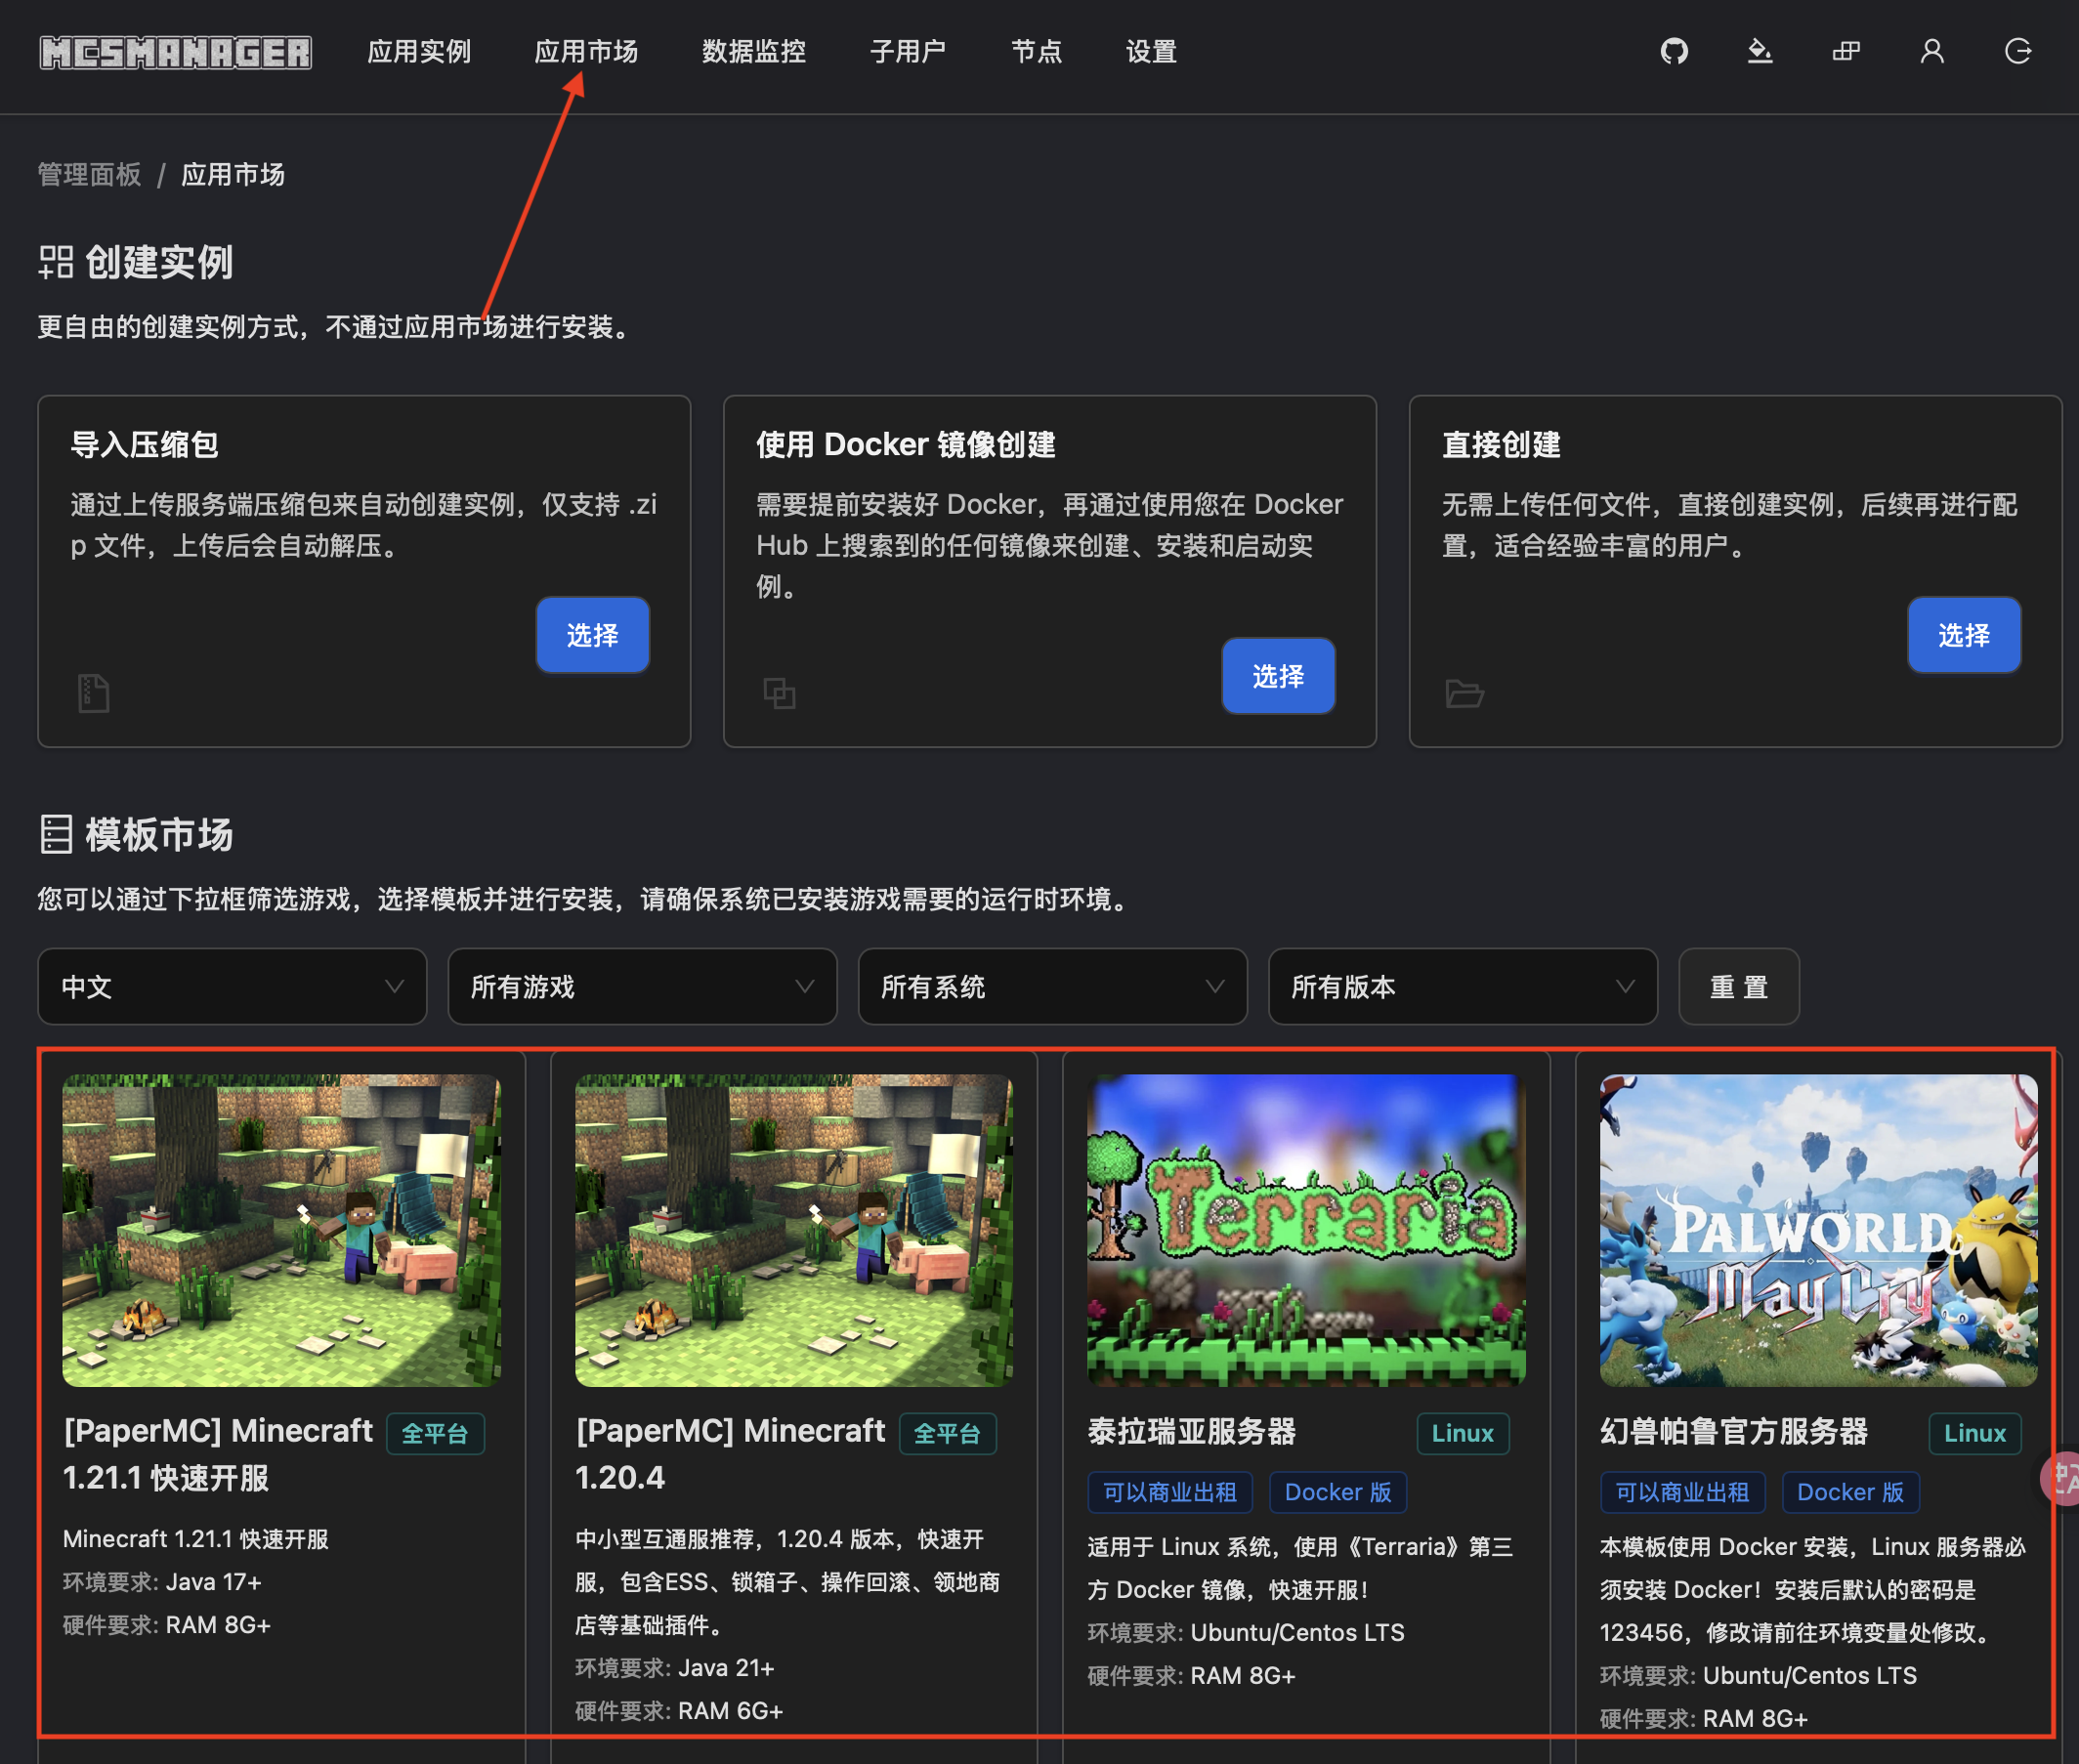Click the theme paint bucket icon
This screenshot has height=1764, width=2079.
1760,51
